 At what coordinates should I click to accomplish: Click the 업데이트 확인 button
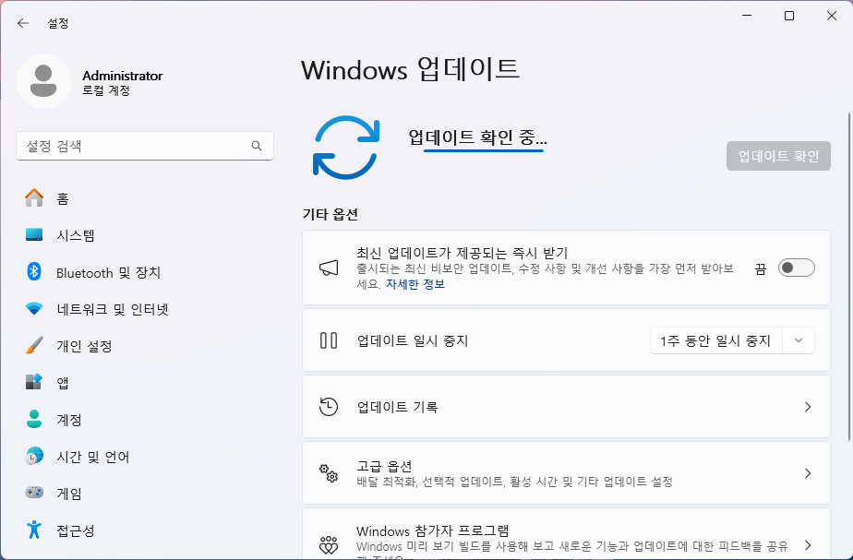[x=778, y=156]
